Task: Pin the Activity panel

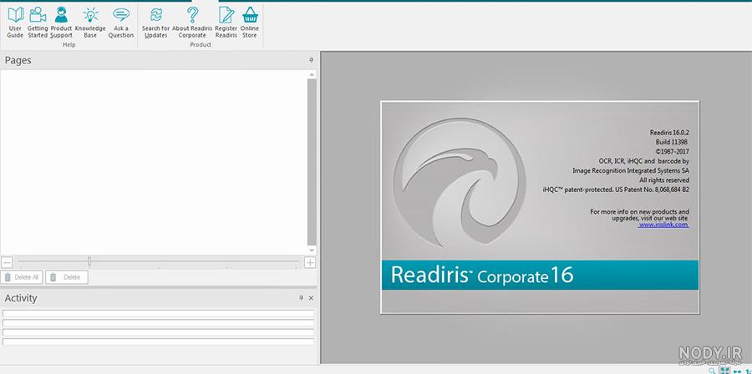Action: (x=301, y=298)
